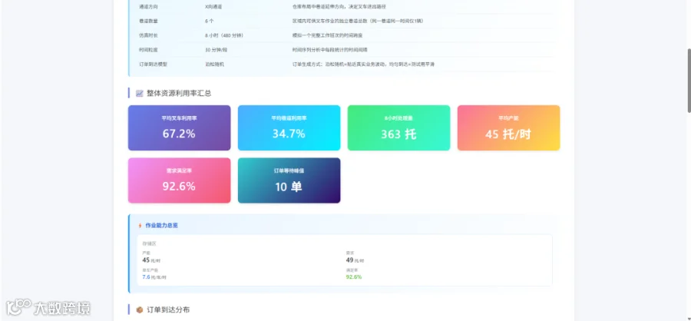This screenshot has width=691, height=321.
Task: Click the description starting with 订单生成方式
Action: 364,65
